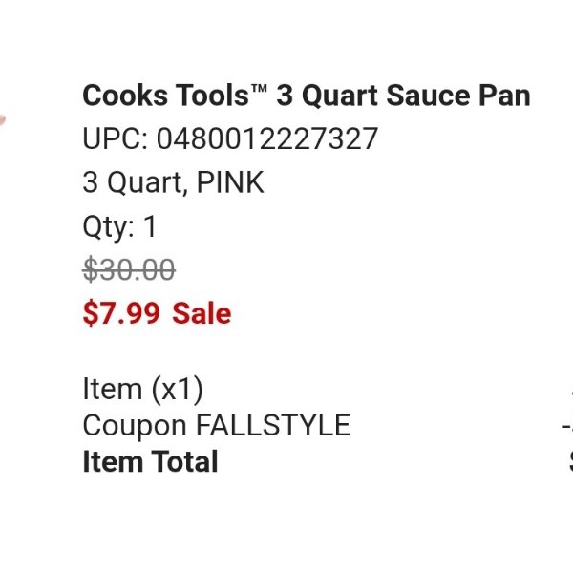Select the PINK color text
The width and height of the screenshot is (573, 573).
click(230, 182)
